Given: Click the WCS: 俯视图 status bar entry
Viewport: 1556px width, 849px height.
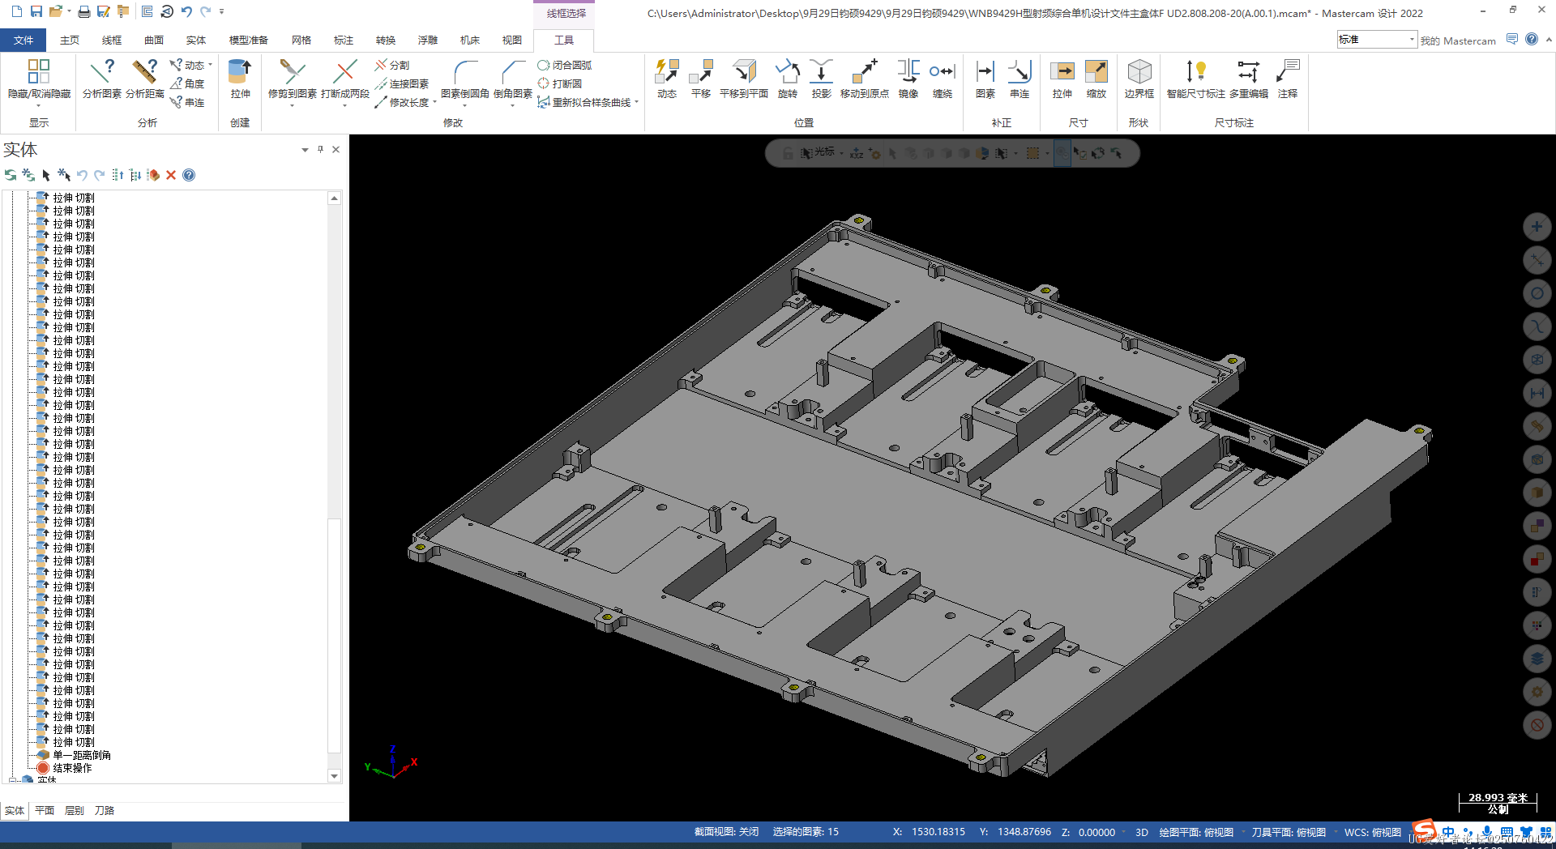Looking at the screenshot, I should (1372, 832).
